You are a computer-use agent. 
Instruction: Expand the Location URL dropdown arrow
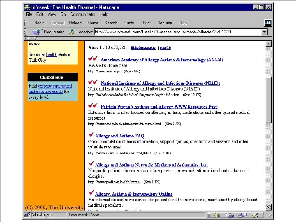(x=264, y=32)
